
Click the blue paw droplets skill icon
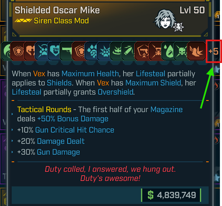click(x=92, y=51)
